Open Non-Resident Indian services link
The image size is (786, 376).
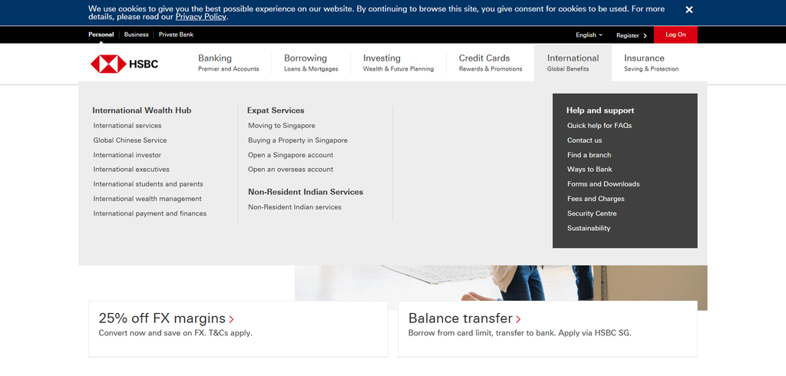[x=295, y=207]
